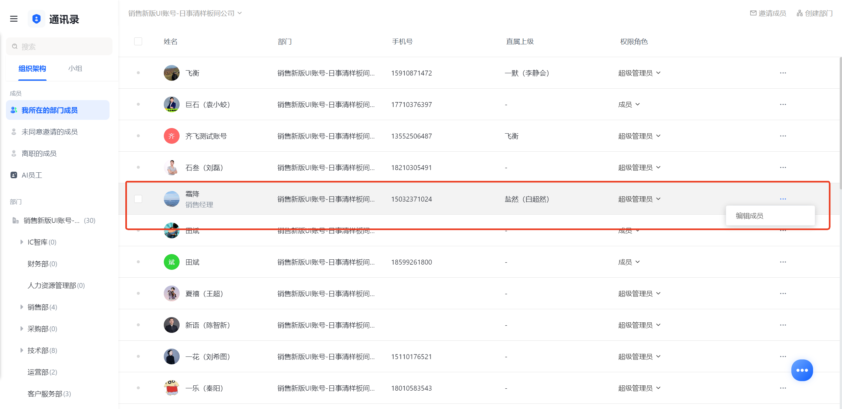This screenshot has width=842, height=409.
Task: Switch to the 小组 tab
Action: 75,69
